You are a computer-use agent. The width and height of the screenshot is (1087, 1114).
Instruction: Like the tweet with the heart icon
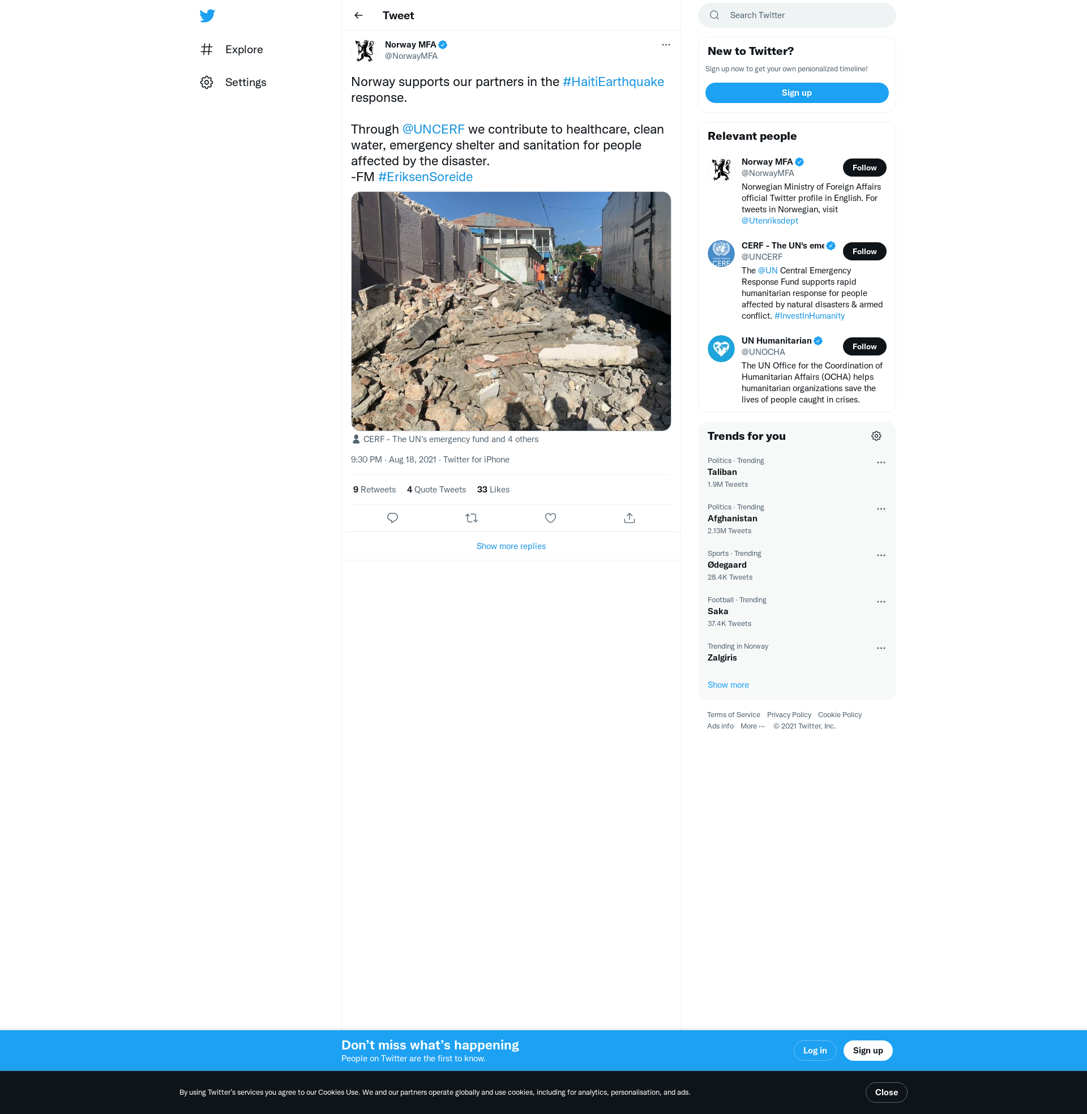click(550, 518)
